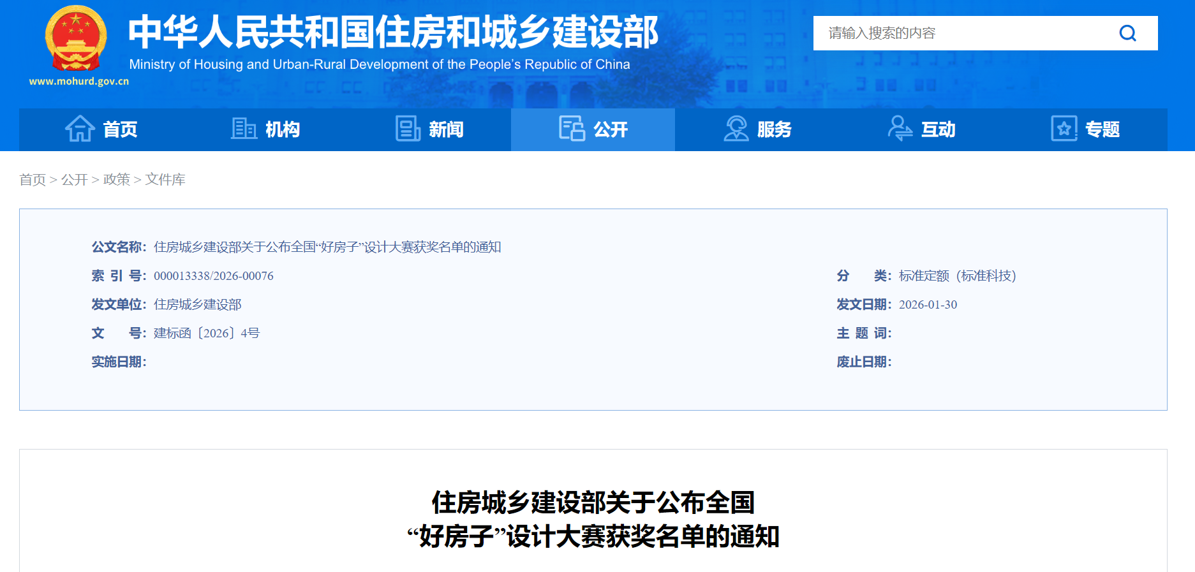The height and width of the screenshot is (572, 1195).
Task: Click the star badge icon for 专题
Action: pos(1064,129)
